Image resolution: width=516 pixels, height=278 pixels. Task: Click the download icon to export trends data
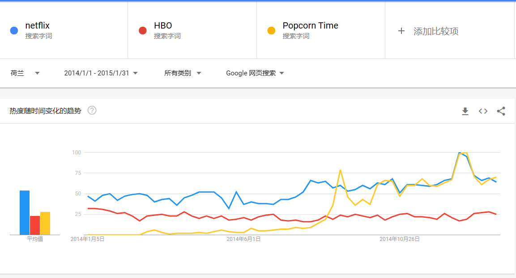point(465,111)
